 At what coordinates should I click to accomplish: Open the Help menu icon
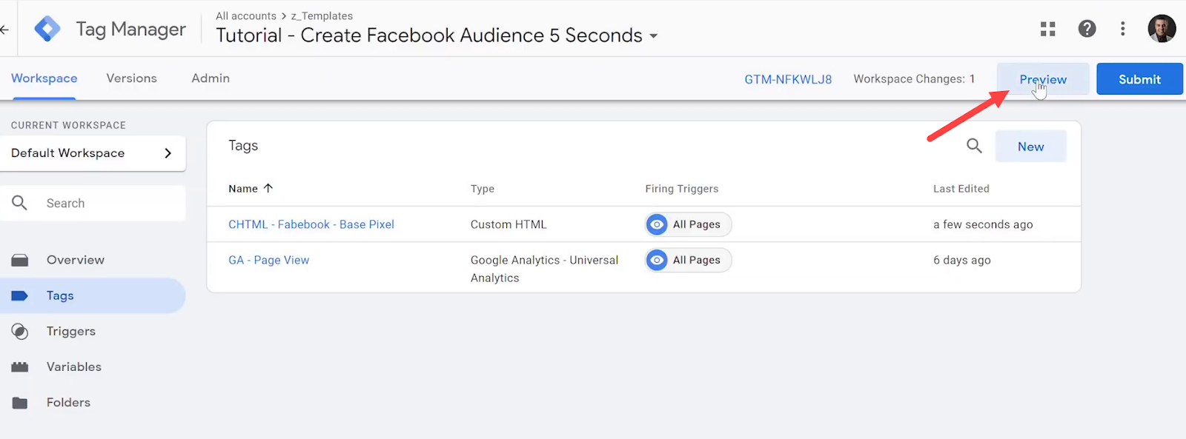1087,29
